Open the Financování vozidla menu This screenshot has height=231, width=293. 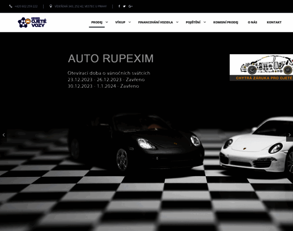pos(155,22)
